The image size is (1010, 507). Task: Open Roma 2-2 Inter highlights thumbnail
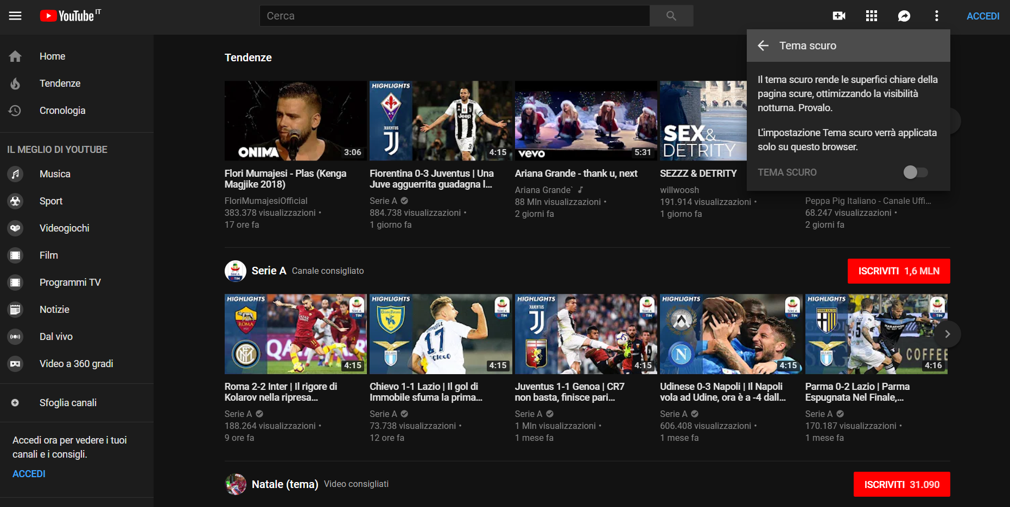point(295,334)
